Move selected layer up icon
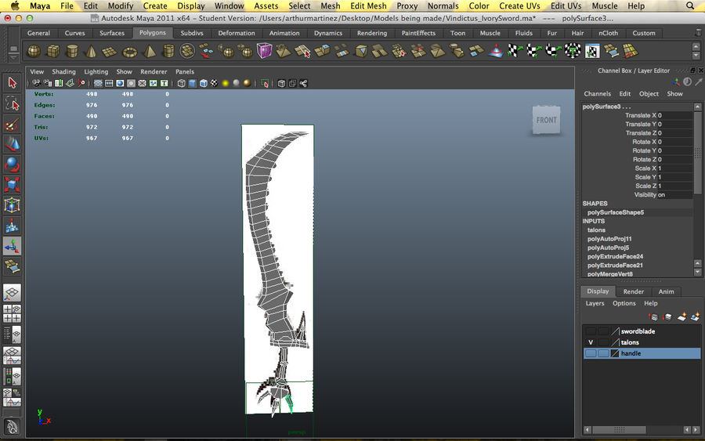 pos(653,317)
